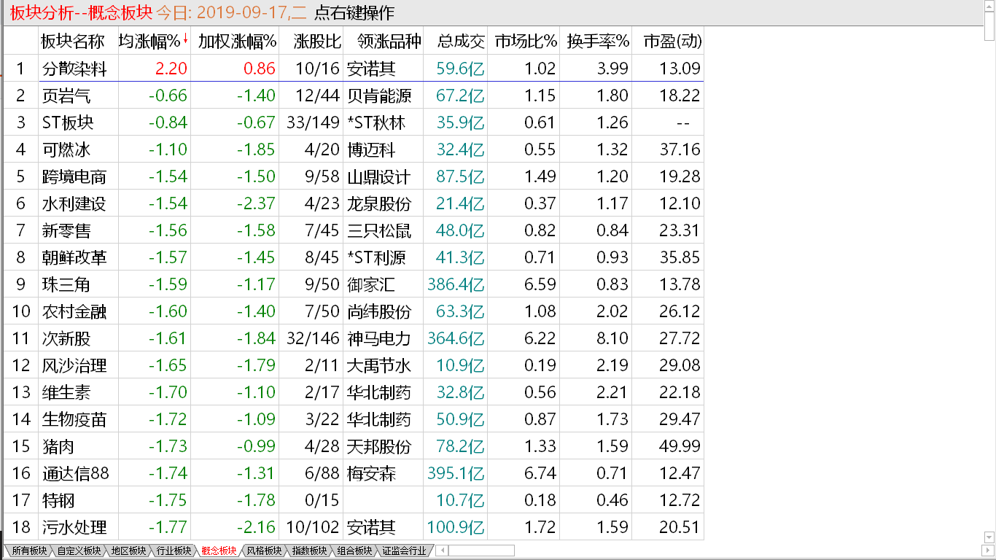
Task: Select the 新零售 sector name
Action: [66, 230]
